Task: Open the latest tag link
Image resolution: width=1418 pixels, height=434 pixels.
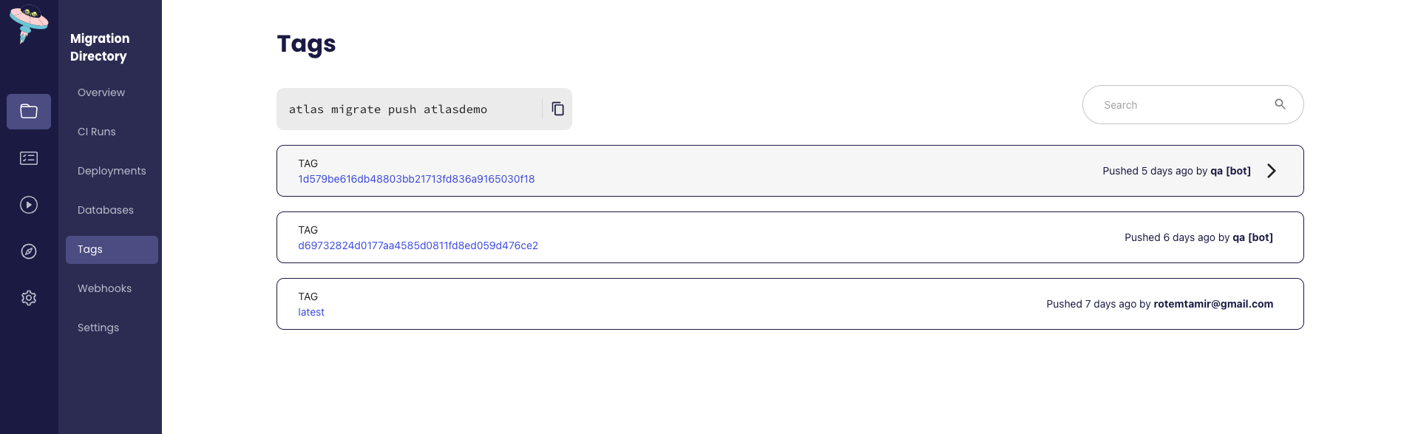Action: [x=311, y=311]
